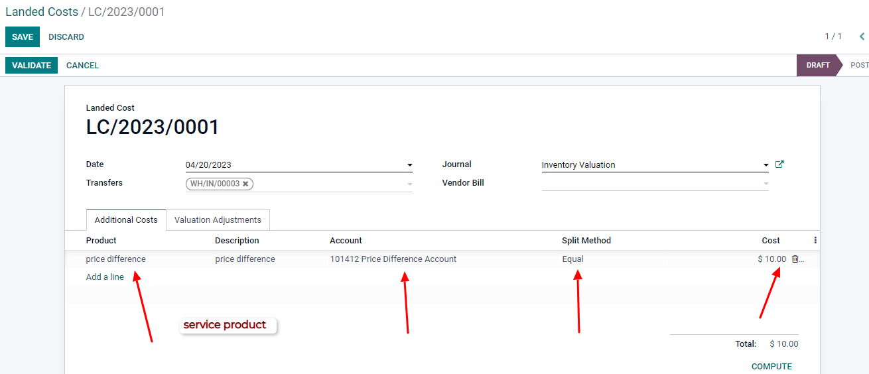Sort by Description column header

[x=237, y=240]
